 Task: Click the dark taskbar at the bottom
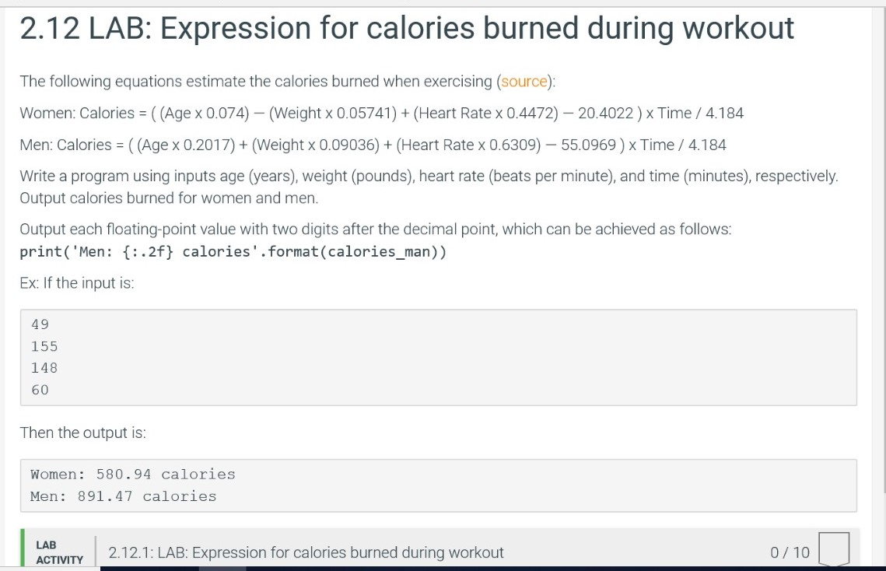tap(467, 568)
